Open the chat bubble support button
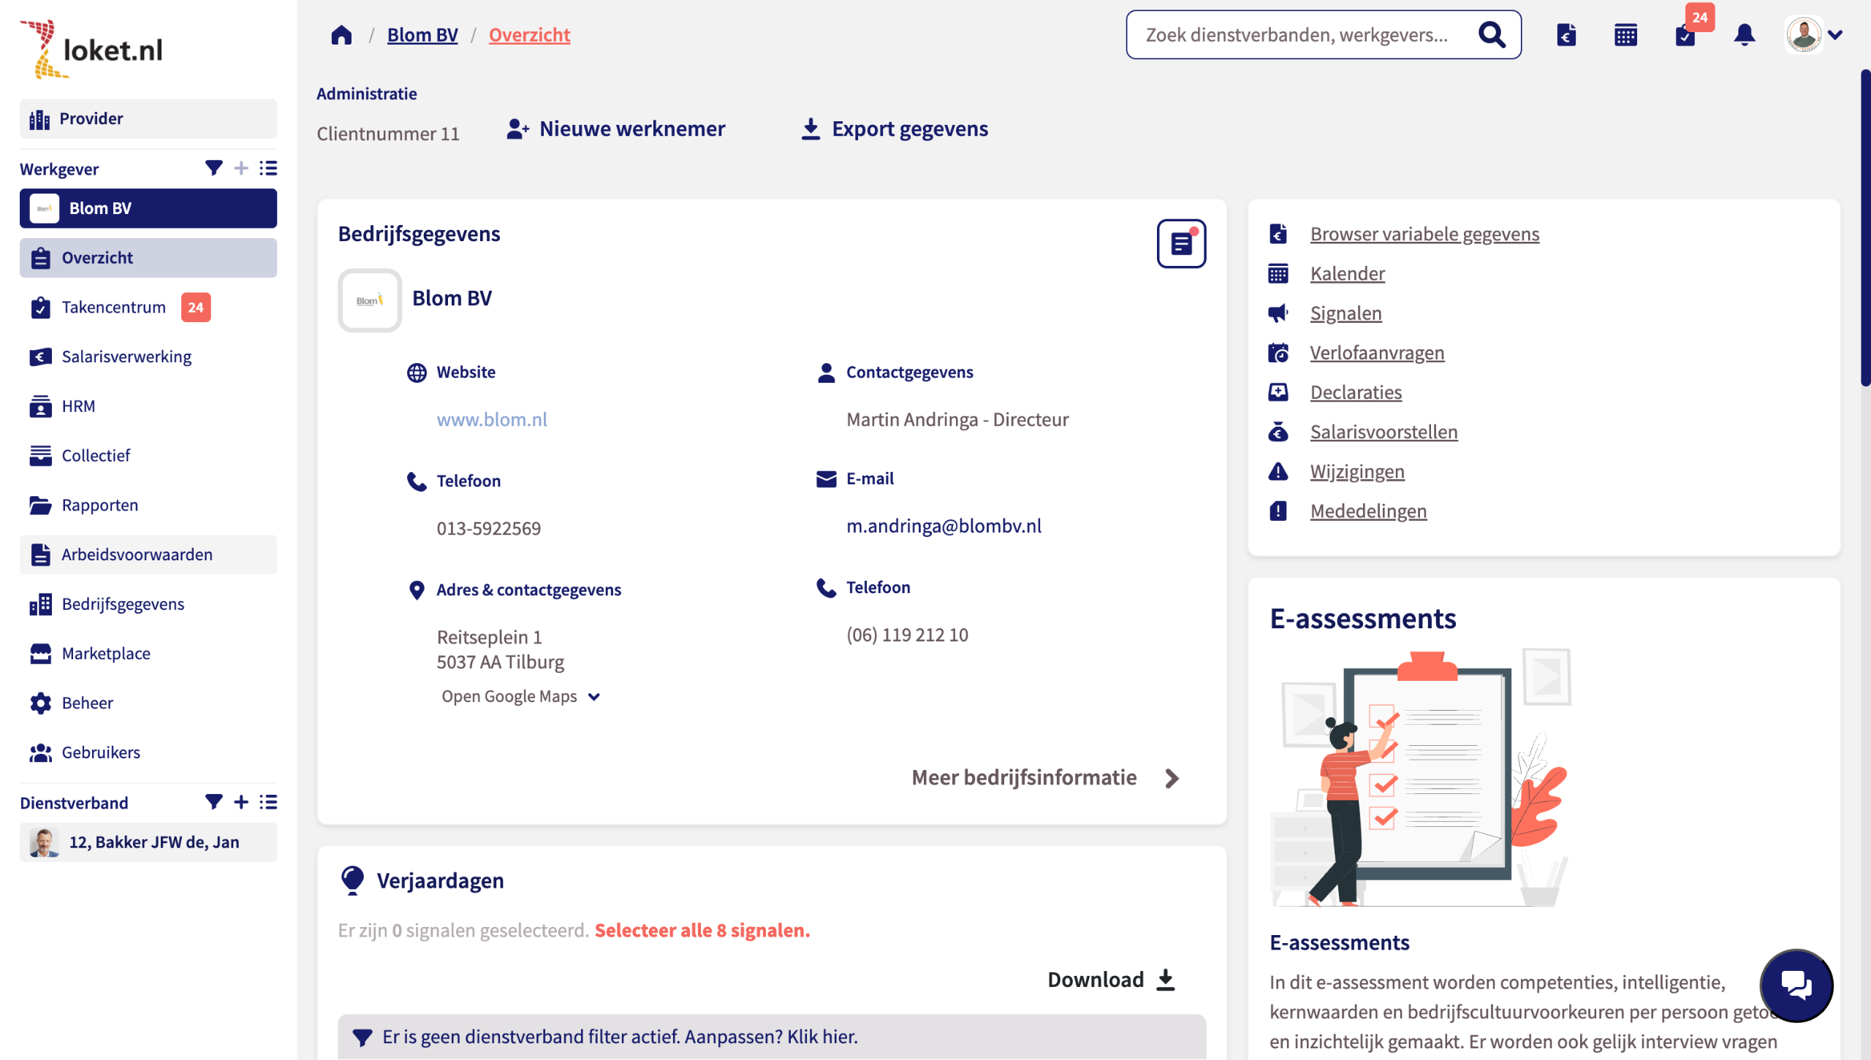The width and height of the screenshot is (1871, 1060). 1796,985
